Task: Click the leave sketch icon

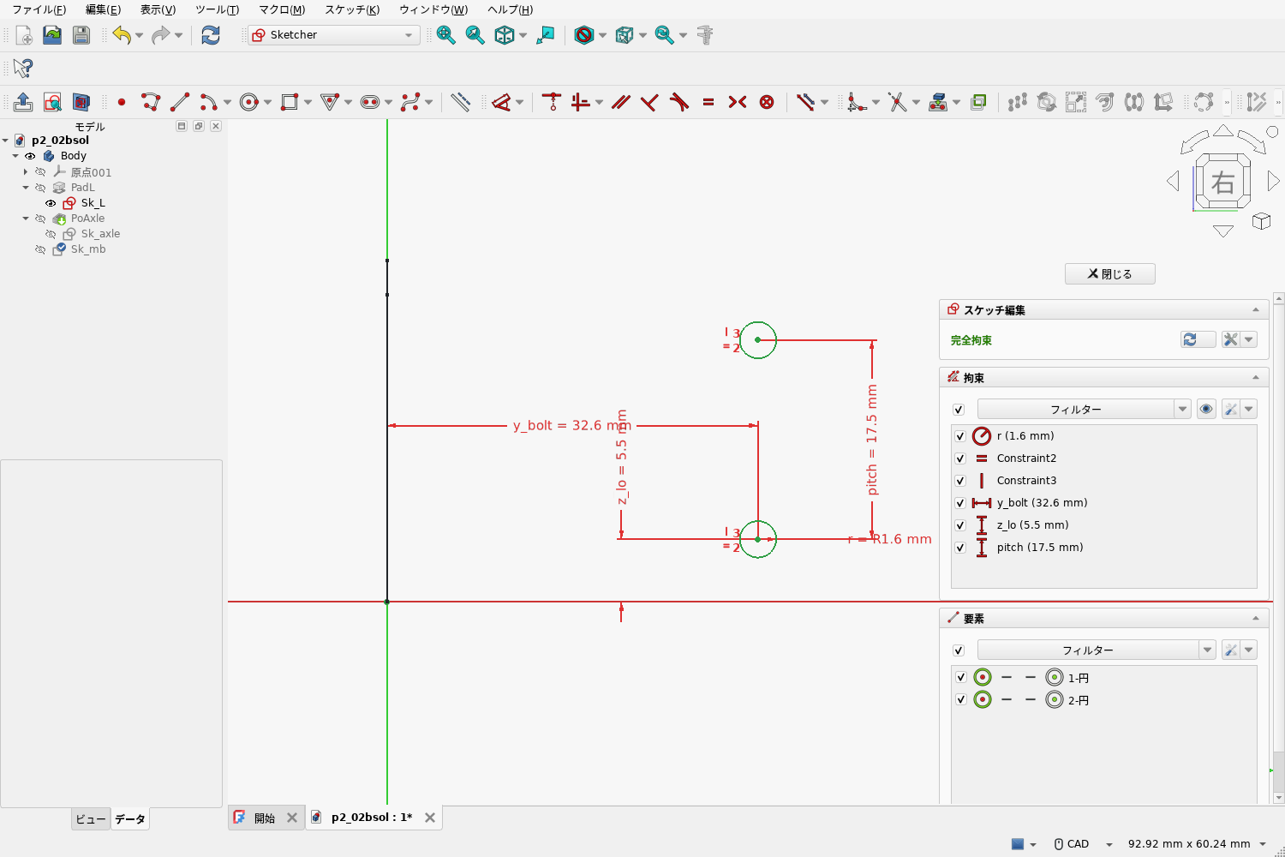Action: point(23,102)
